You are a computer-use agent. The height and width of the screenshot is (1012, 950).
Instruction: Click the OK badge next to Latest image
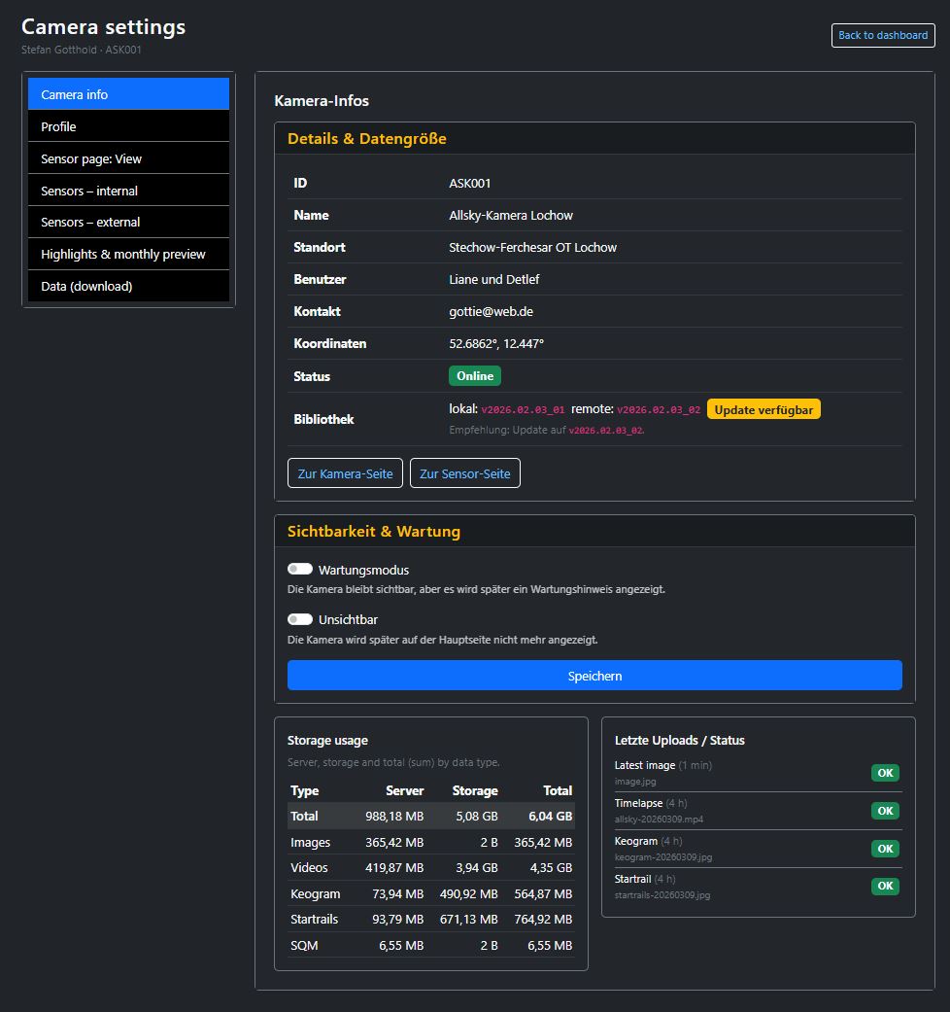click(885, 772)
